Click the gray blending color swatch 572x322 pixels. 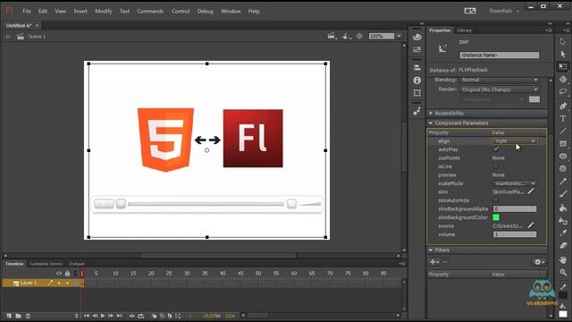[534, 99]
